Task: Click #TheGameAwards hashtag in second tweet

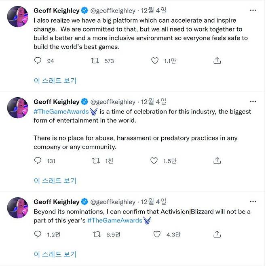Action: [61, 111]
